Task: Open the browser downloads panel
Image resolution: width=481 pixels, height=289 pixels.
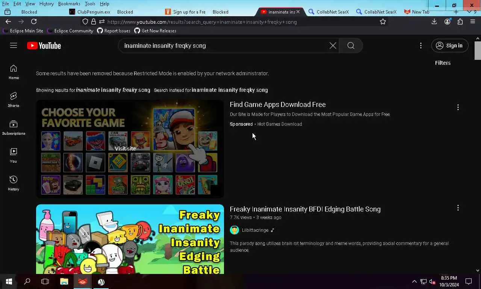Action: coord(434,22)
